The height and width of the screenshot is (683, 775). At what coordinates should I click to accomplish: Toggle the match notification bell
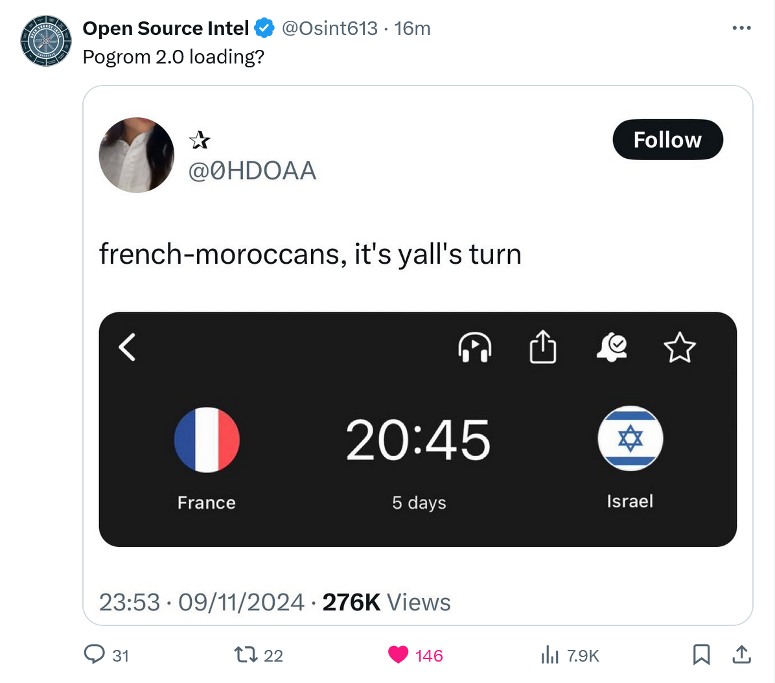coord(612,347)
